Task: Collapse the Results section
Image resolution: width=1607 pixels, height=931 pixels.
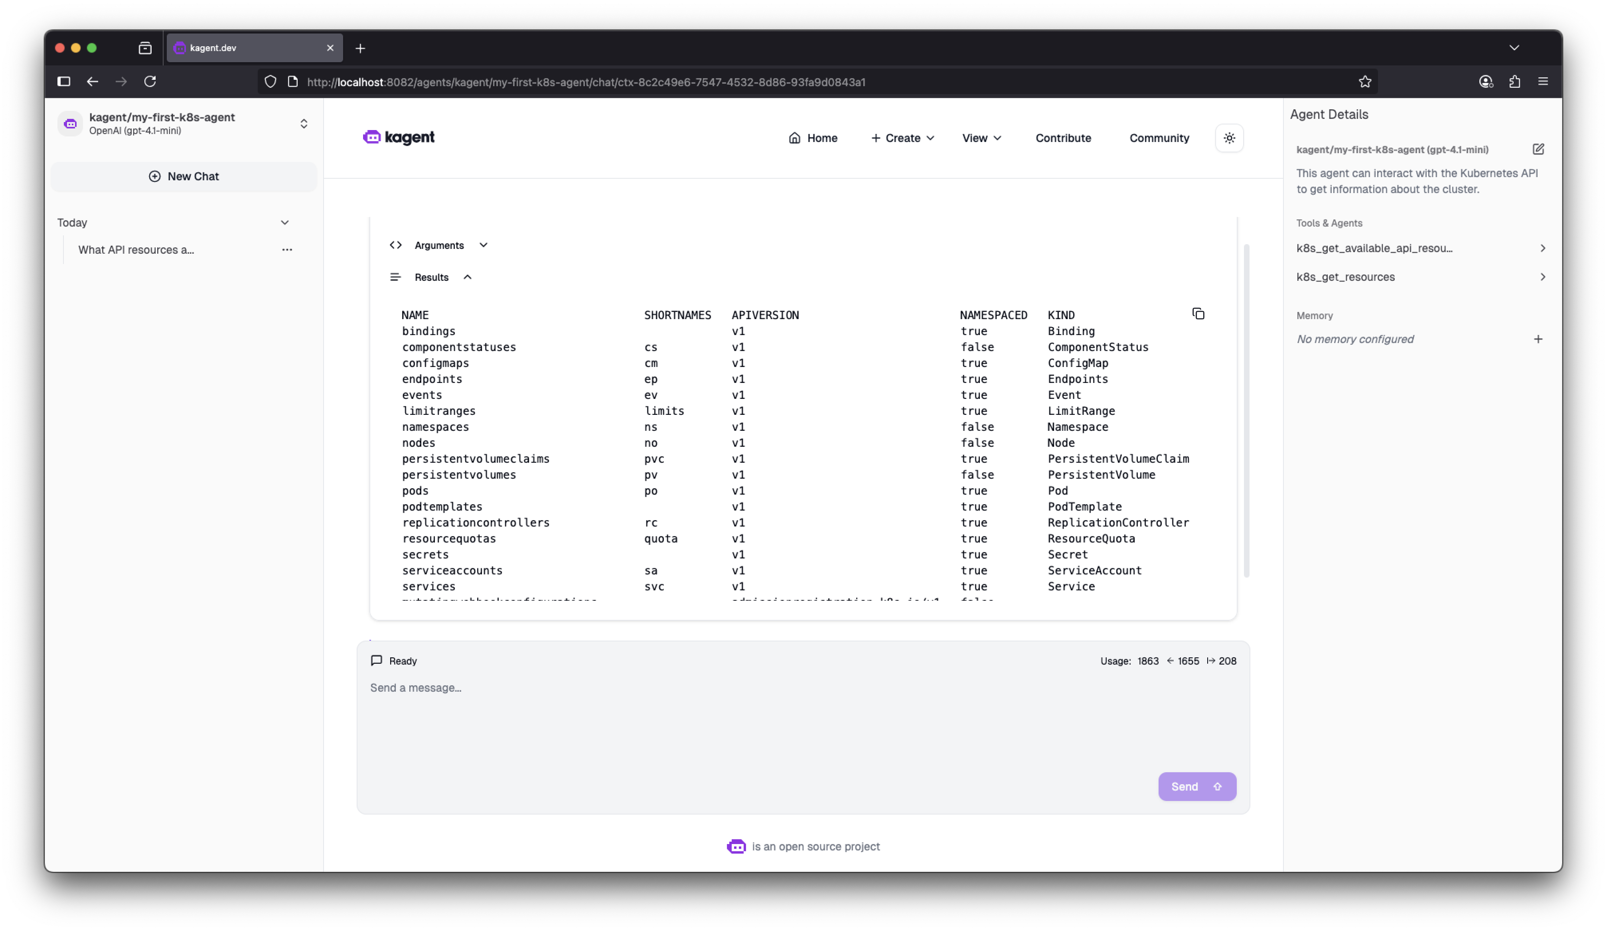Action: pos(468,277)
